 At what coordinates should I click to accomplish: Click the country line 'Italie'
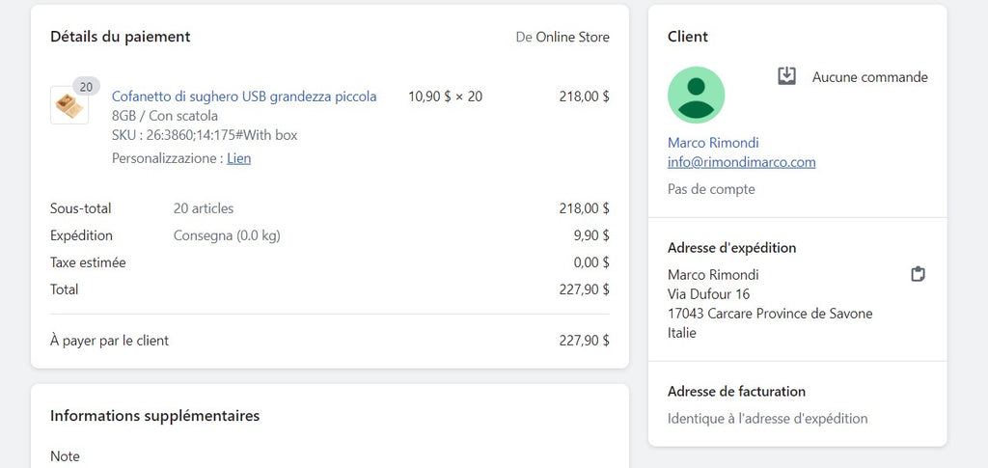pyautogui.click(x=682, y=333)
